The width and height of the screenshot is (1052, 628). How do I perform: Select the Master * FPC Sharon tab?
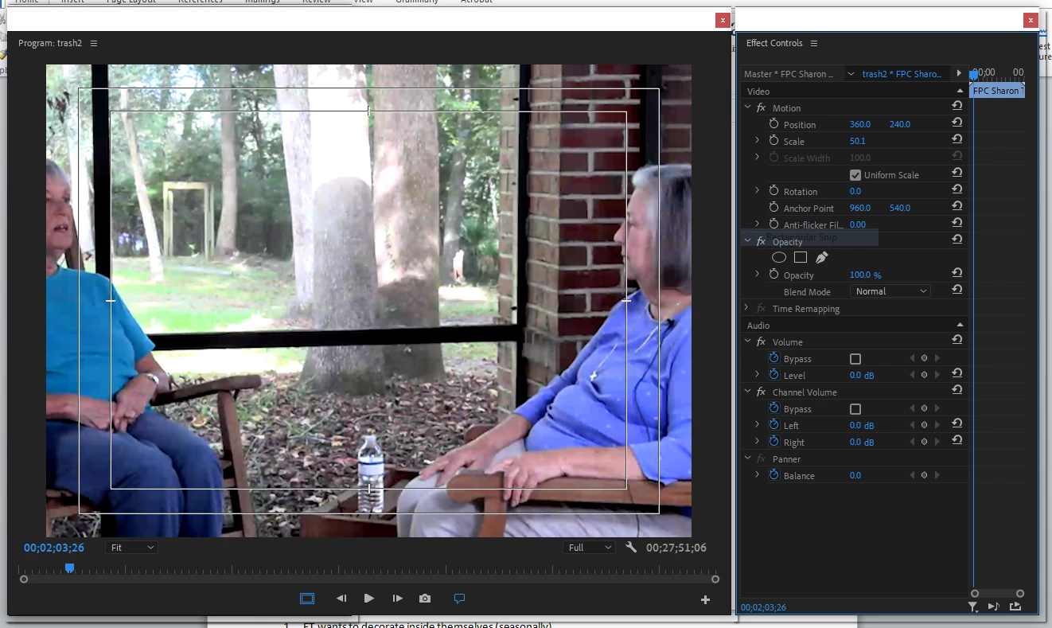pos(789,74)
